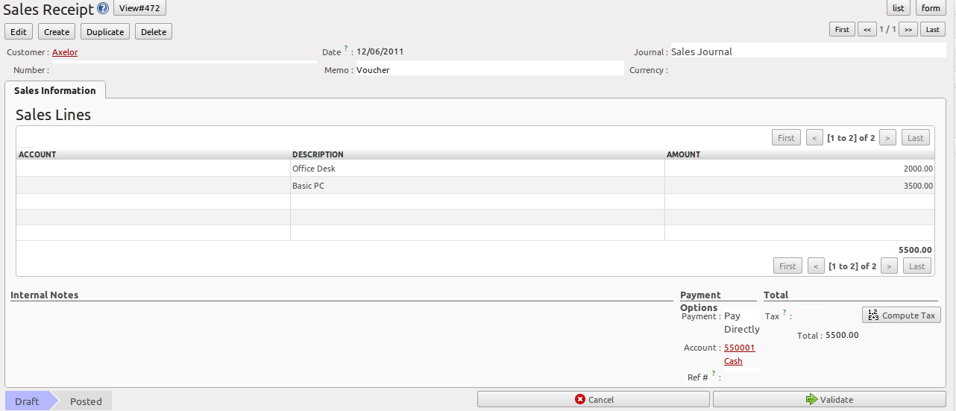
Task: Click the Posted status step
Action: (x=86, y=401)
